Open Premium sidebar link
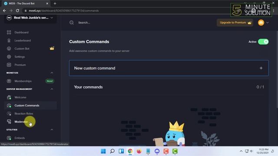Image resolution: width=278 pixels, height=156 pixels. [20, 65]
